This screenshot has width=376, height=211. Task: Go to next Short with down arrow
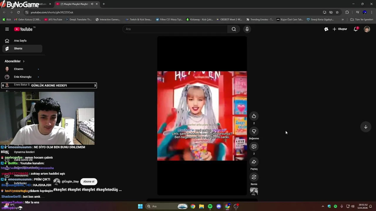pos(366,127)
